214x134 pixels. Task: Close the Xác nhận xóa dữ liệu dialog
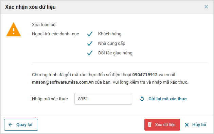206,6
